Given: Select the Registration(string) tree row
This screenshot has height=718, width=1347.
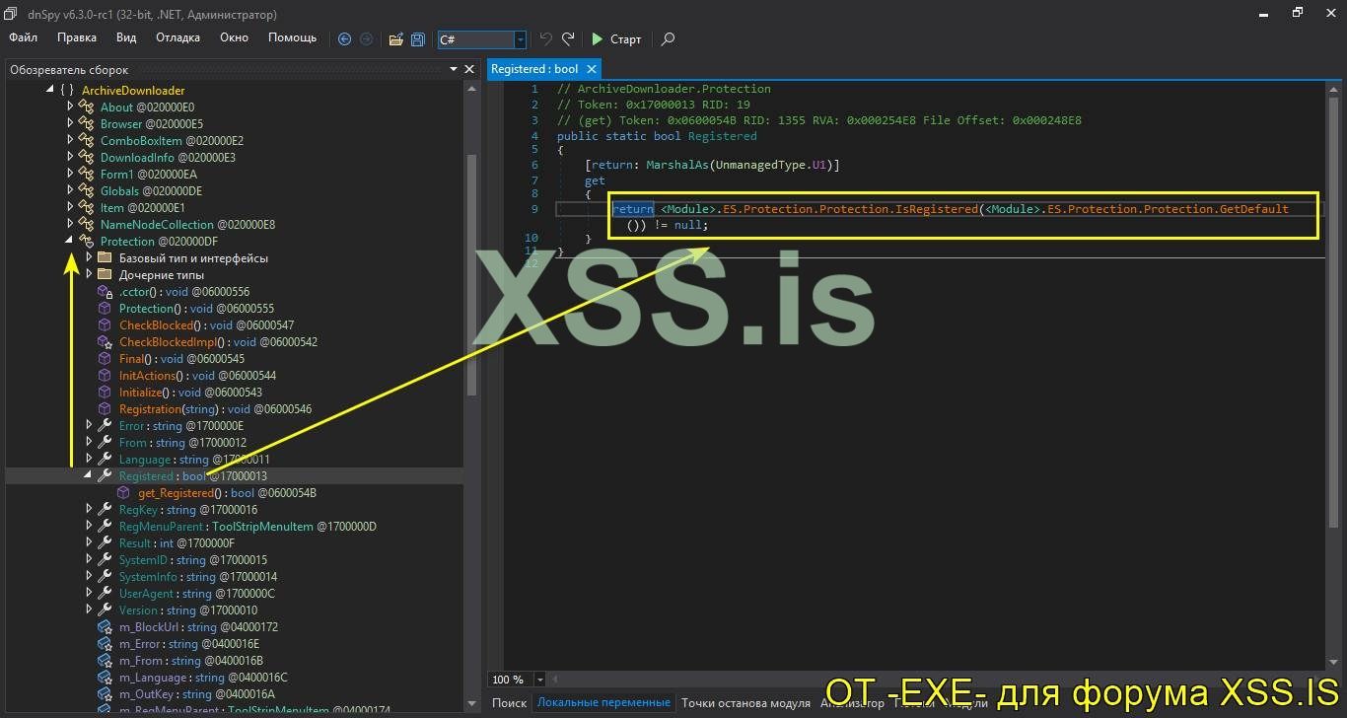Looking at the screenshot, I should (x=235, y=409).
